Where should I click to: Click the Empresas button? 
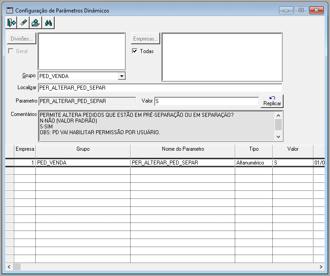click(x=145, y=39)
